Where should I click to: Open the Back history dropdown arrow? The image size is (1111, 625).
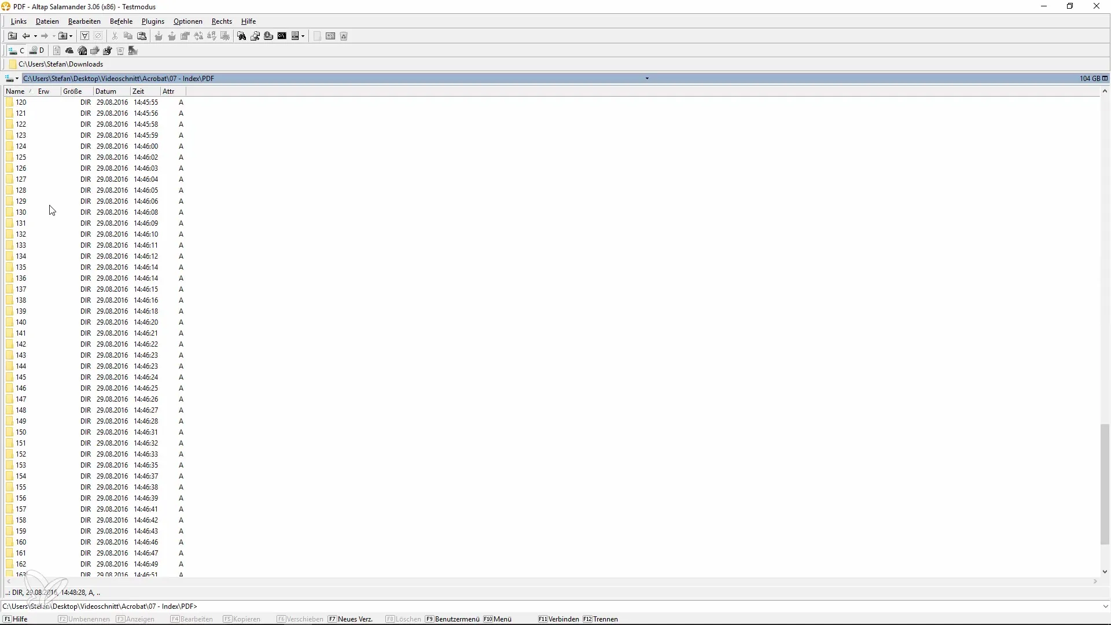click(35, 36)
